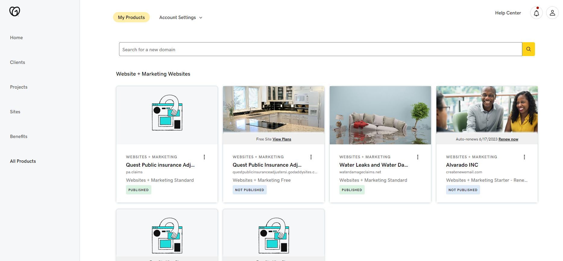This screenshot has height=261, width=563.
Task: Click the createnewemail.com domain text
Action: click(x=464, y=172)
